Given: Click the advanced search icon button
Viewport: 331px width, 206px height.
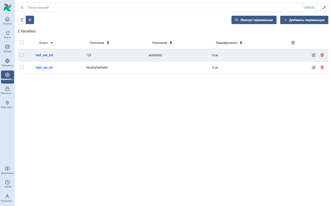Looking at the screenshot, I should (x=324, y=7).
